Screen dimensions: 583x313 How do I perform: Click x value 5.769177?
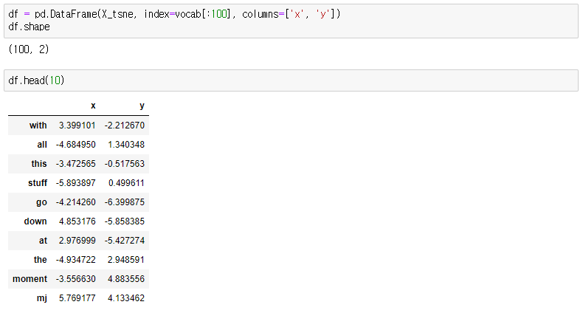tap(77, 298)
